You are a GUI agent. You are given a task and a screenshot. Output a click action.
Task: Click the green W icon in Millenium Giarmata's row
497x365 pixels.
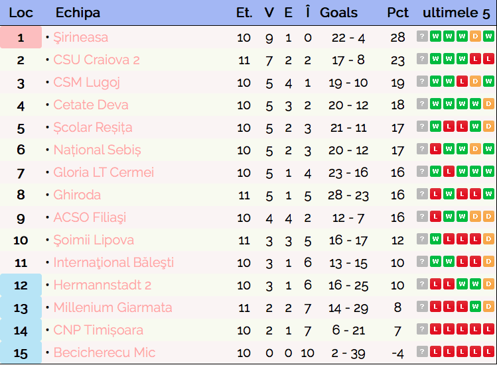476,307
